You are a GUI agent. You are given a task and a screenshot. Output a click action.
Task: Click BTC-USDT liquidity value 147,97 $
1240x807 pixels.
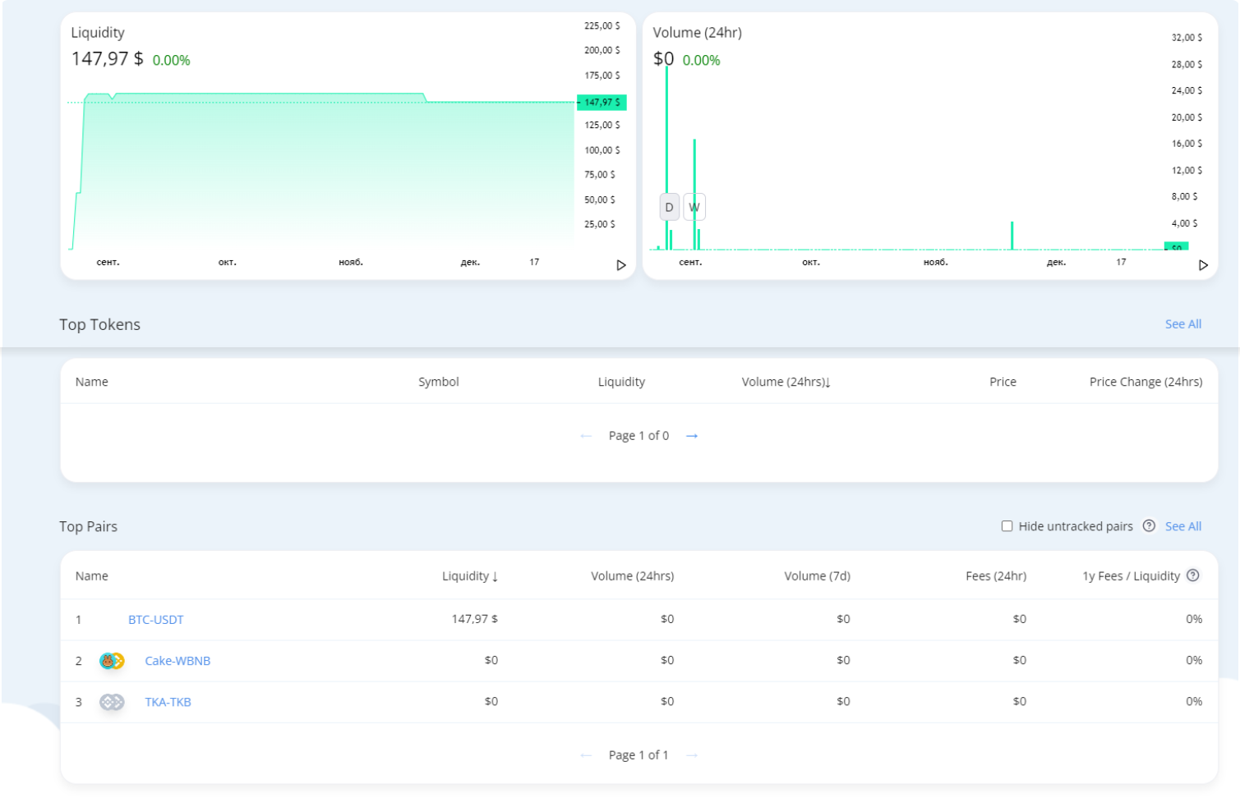click(474, 619)
